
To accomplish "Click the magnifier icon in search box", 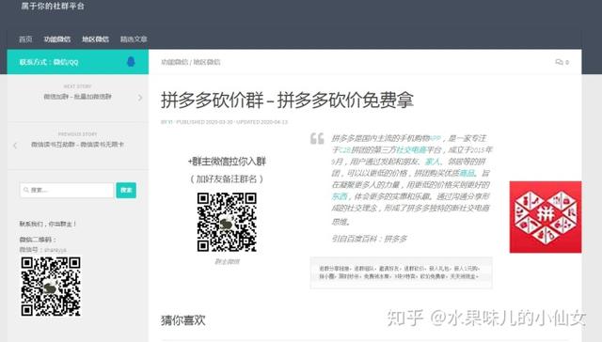I will tap(26, 190).
